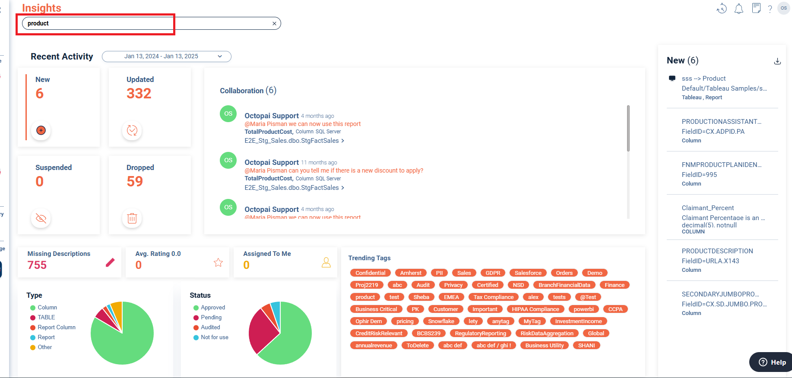Image resolution: width=792 pixels, height=378 pixels.
Task: Click the Suspended crossed-eye icon
Action: (x=41, y=218)
